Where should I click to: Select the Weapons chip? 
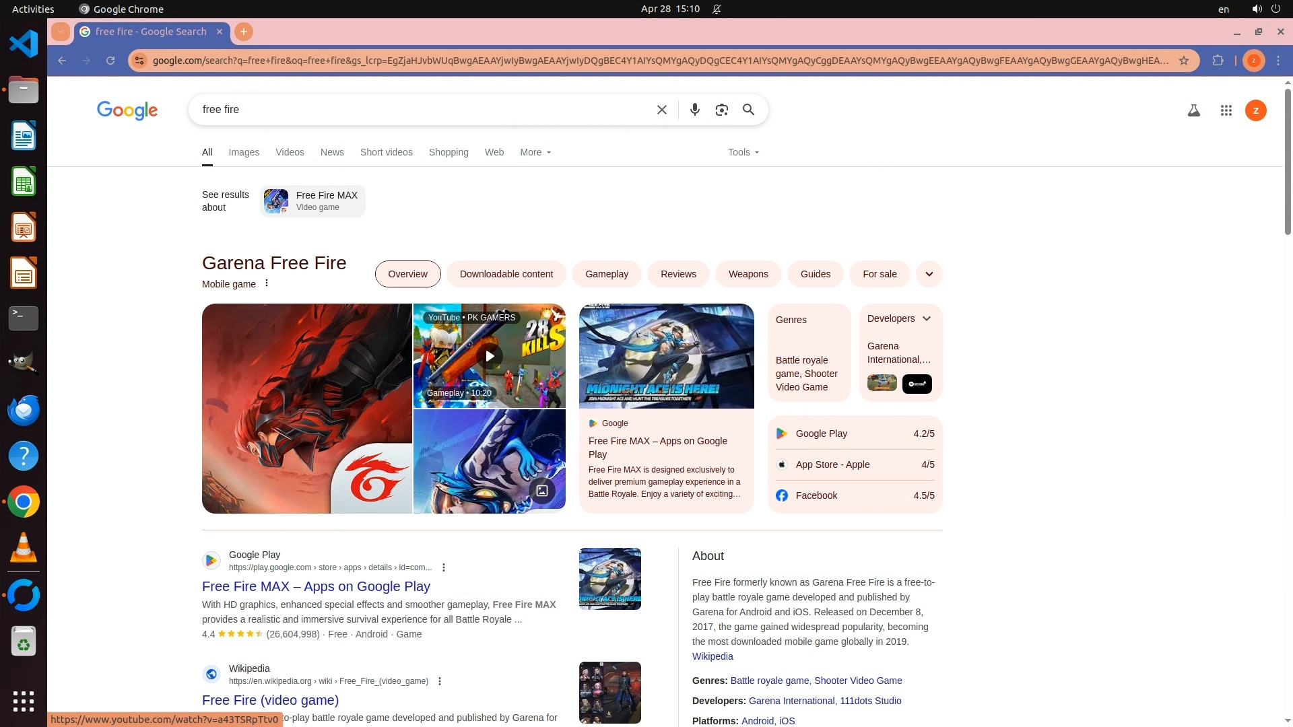[748, 274]
